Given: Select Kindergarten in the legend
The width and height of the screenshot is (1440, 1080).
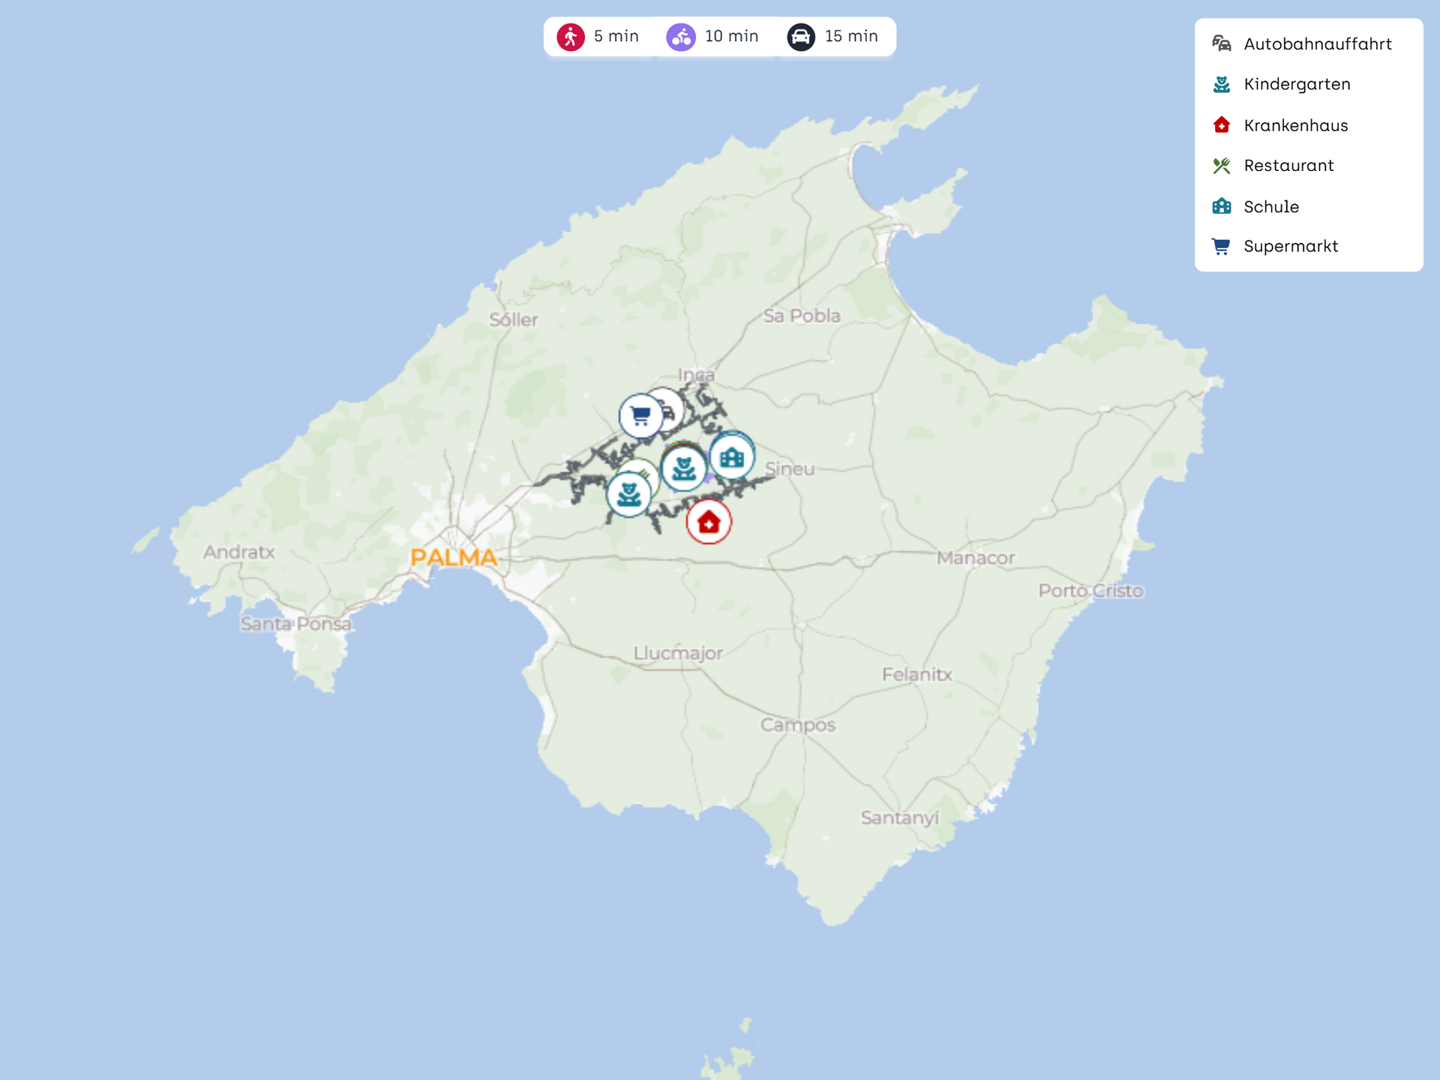Looking at the screenshot, I should [1297, 85].
